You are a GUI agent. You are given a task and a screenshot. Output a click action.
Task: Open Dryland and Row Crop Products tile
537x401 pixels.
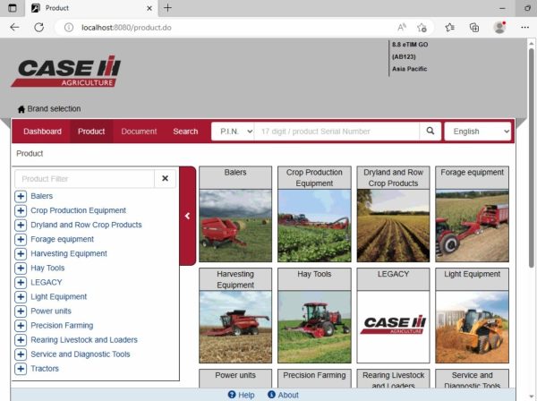pyautogui.click(x=393, y=214)
